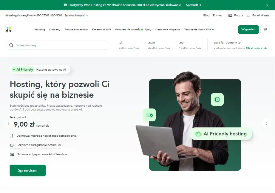Click Darmowa migracja nawet tego samego dnia
This screenshot has width=275, height=193.
point(47,136)
